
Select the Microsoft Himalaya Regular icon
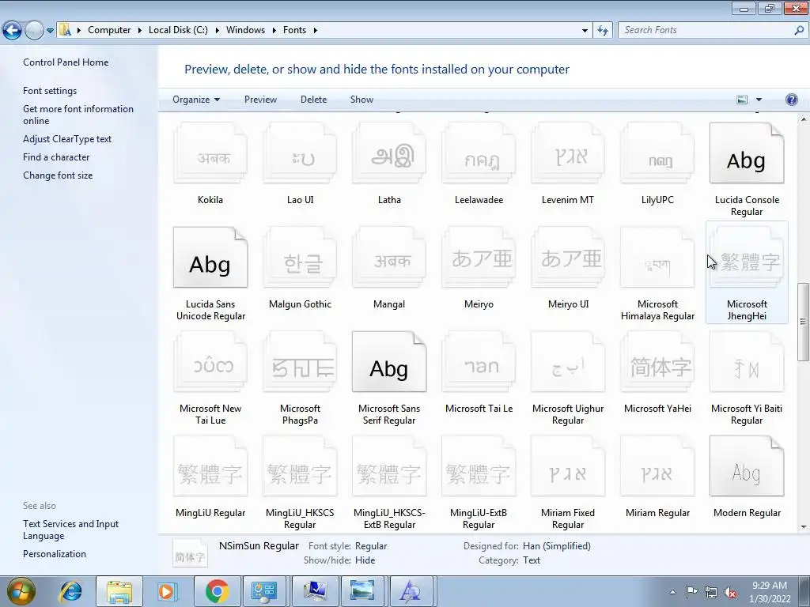(657, 258)
